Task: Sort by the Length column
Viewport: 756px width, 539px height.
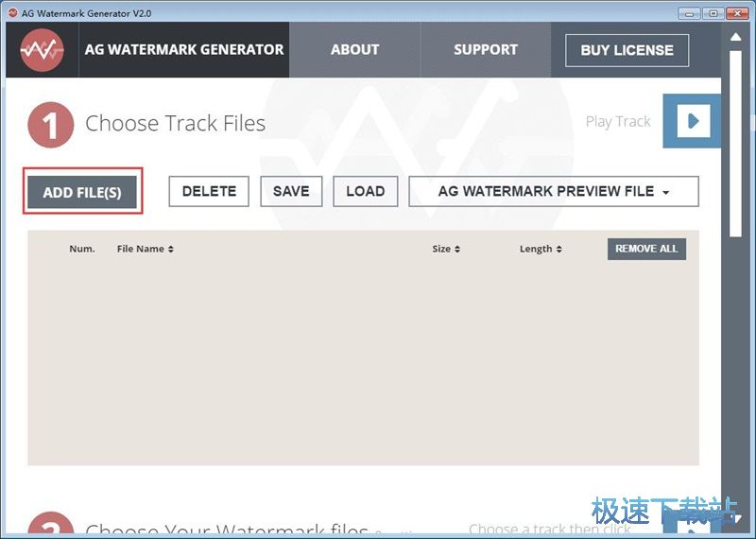Action: [541, 249]
